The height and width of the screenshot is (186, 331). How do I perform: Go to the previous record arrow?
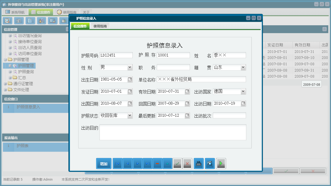pyautogui.click(x=128, y=163)
